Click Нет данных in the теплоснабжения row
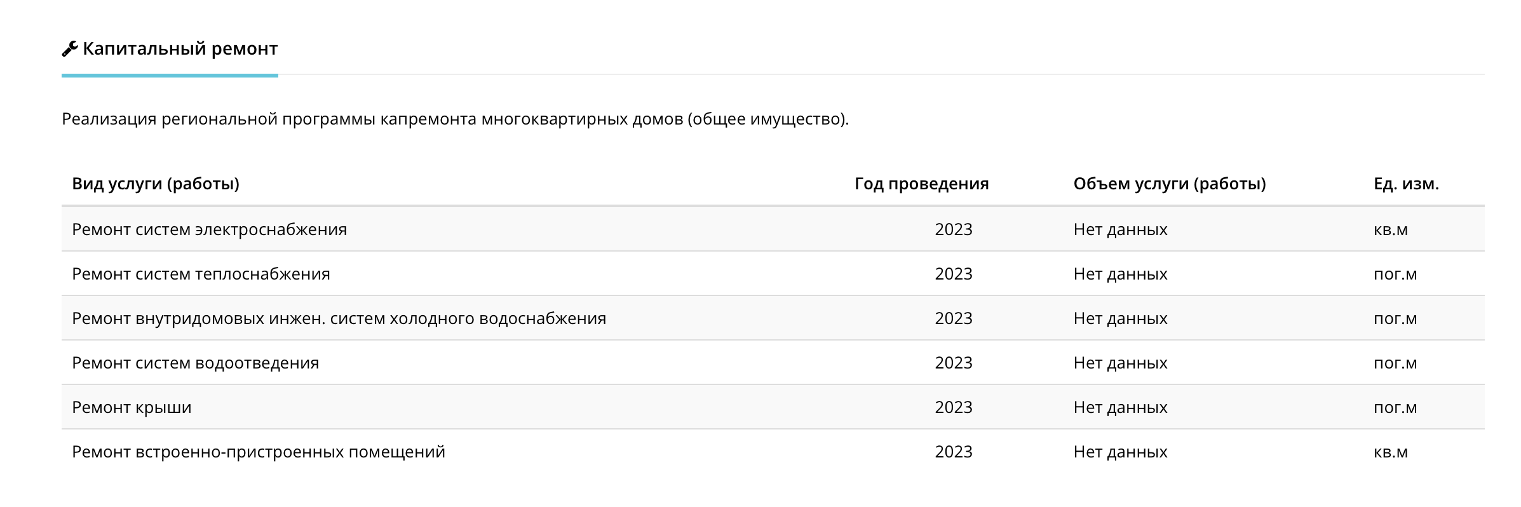 1120,274
